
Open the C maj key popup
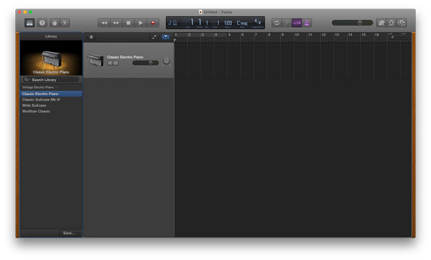tap(242, 23)
